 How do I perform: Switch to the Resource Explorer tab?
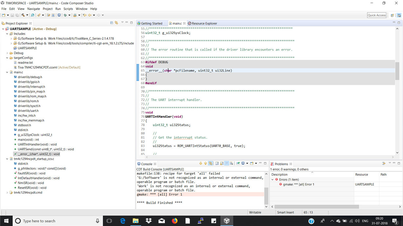[204, 24]
